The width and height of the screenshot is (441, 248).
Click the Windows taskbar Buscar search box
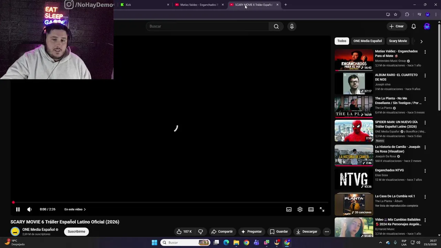tap(185, 242)
